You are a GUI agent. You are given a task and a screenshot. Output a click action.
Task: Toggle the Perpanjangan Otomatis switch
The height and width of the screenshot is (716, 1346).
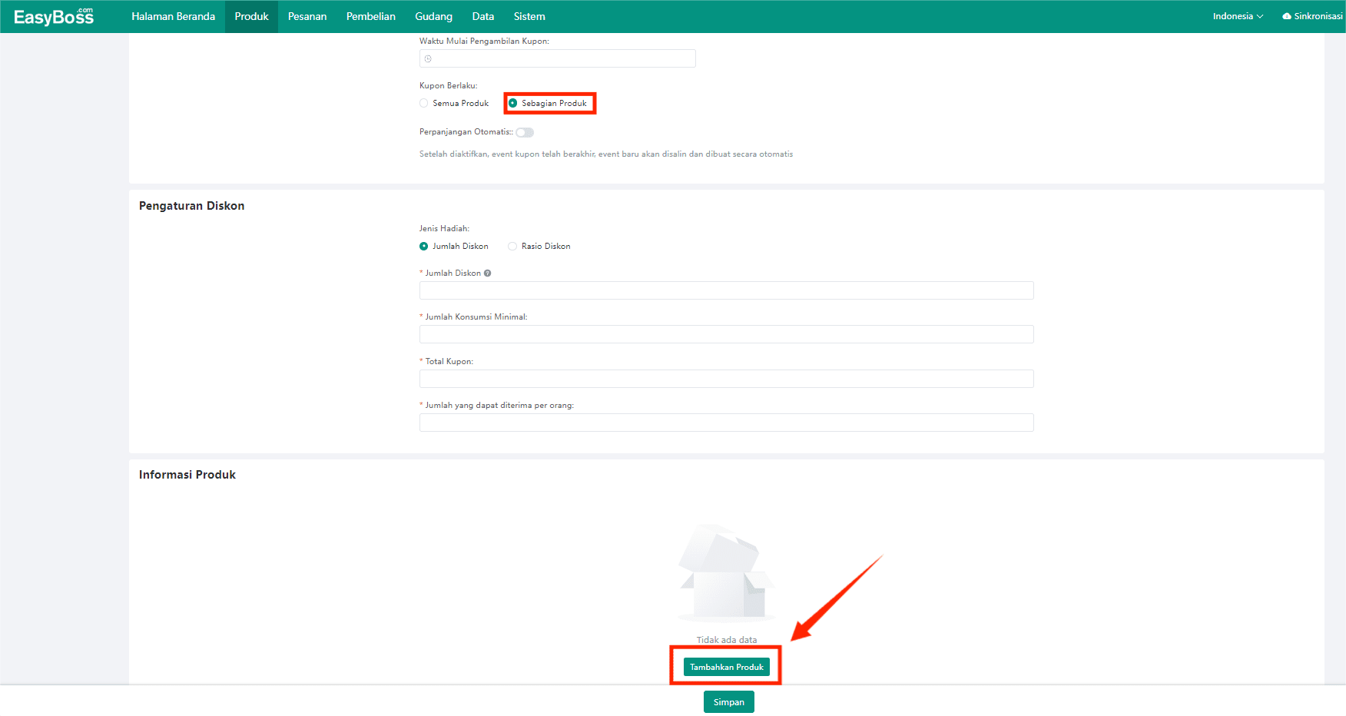(525, 132)
